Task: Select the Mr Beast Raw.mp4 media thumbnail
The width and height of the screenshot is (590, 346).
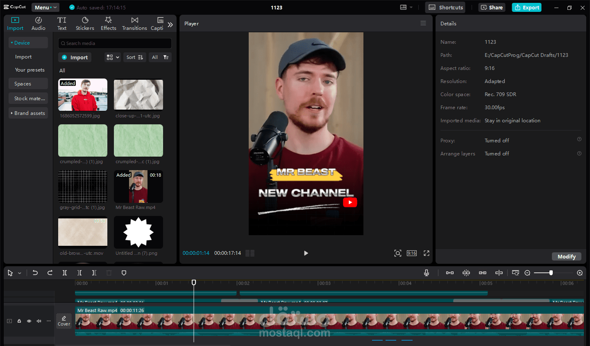Action: click(x=138, y=186)
